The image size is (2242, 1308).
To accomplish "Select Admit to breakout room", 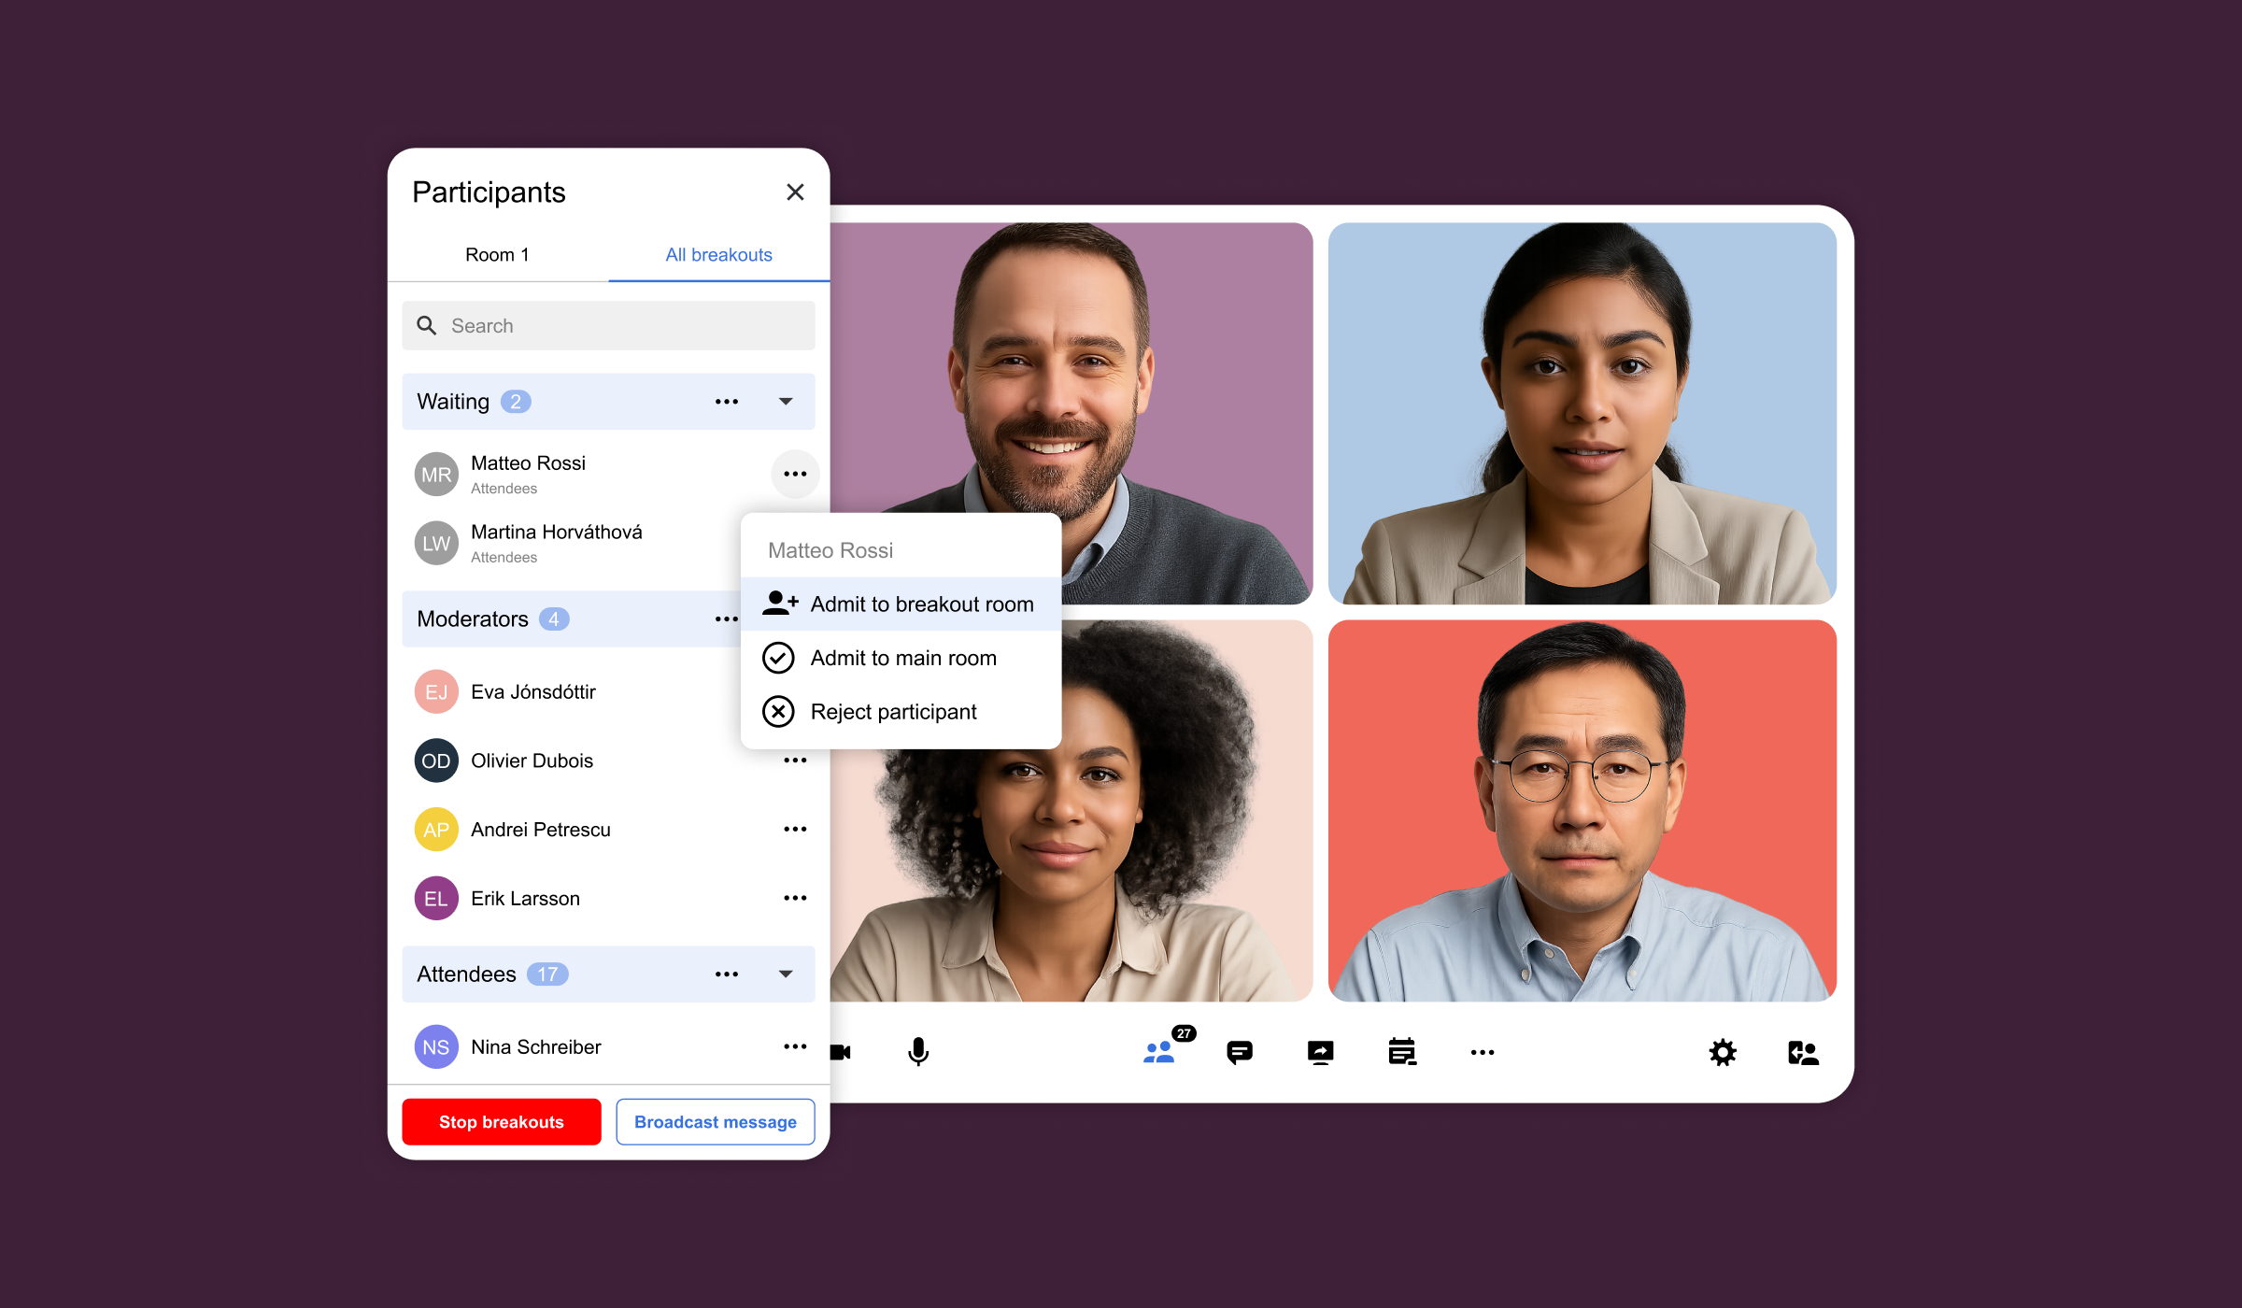I will [x=901, y=604].
